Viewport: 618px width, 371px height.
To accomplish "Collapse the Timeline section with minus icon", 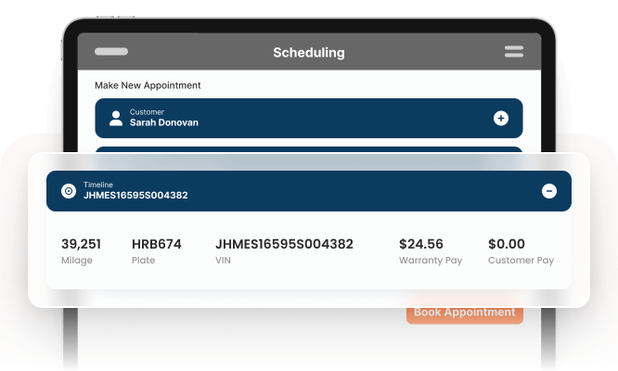I will tap(548, 191).
